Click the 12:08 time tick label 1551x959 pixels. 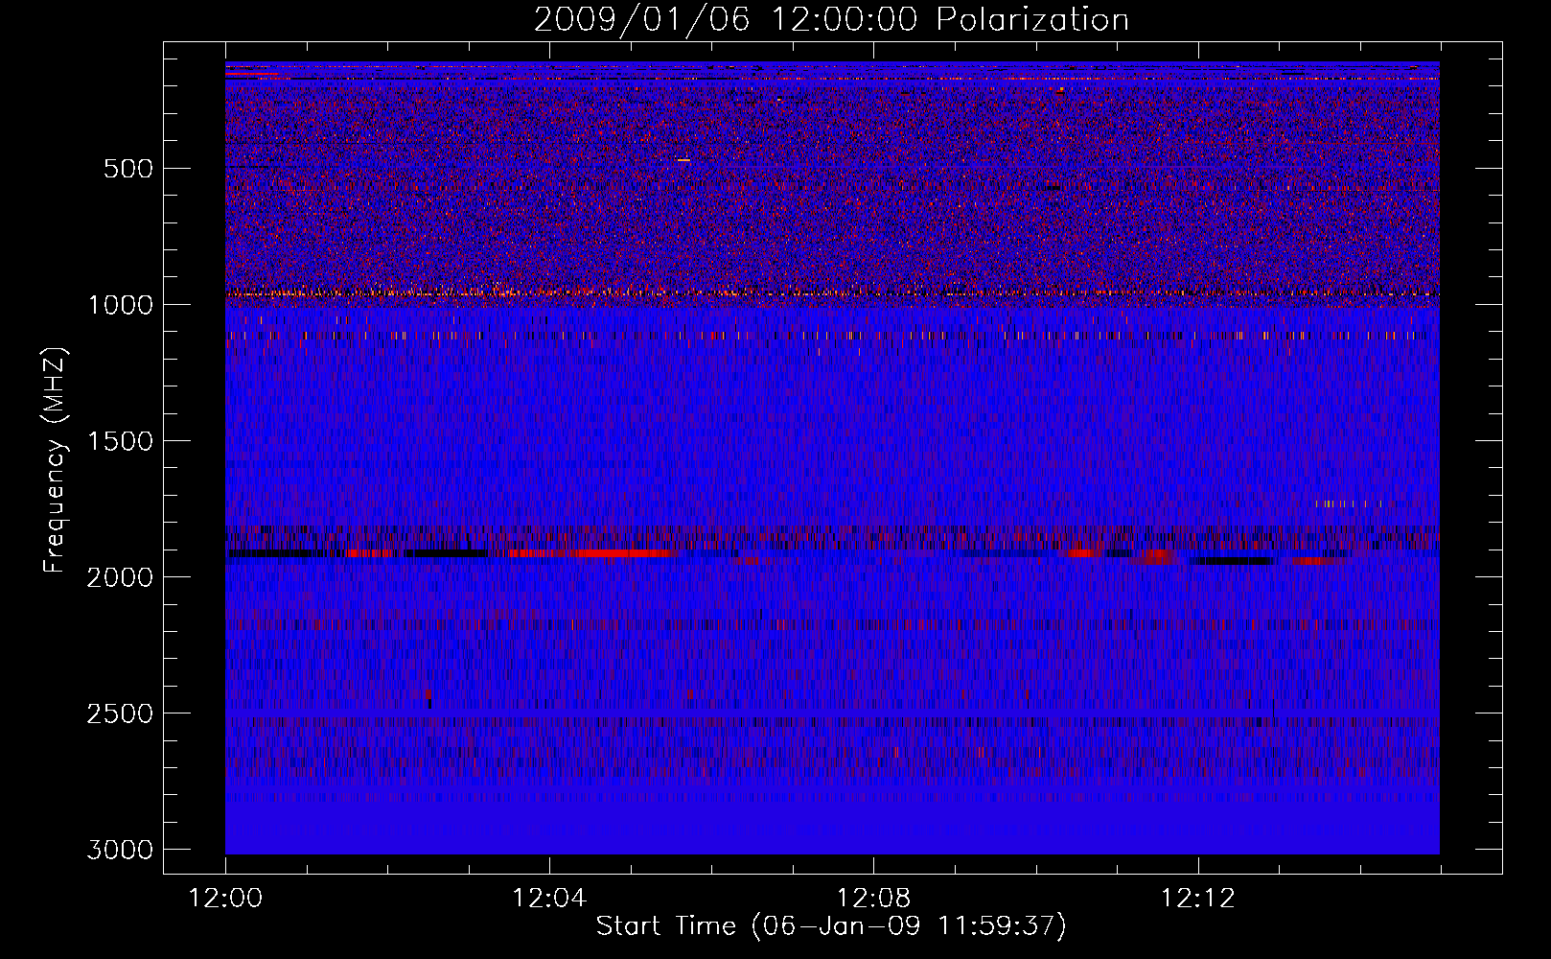coord(873,899)
